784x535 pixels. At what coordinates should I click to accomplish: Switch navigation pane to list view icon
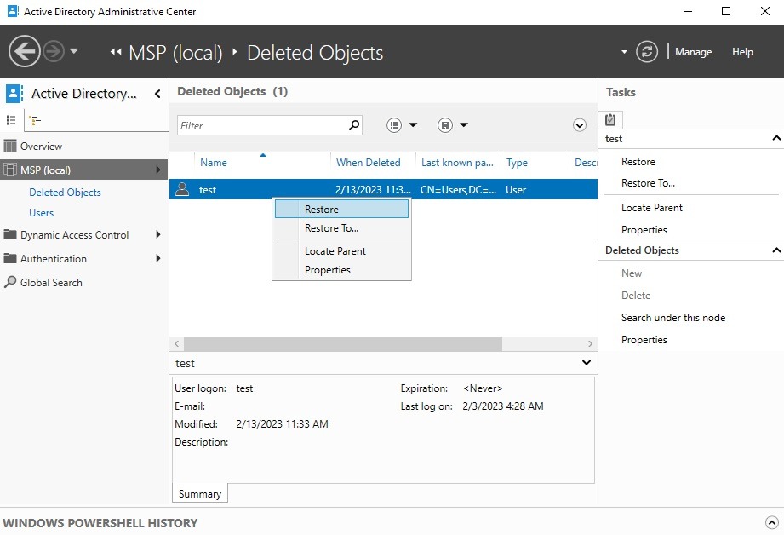[12, 121]
